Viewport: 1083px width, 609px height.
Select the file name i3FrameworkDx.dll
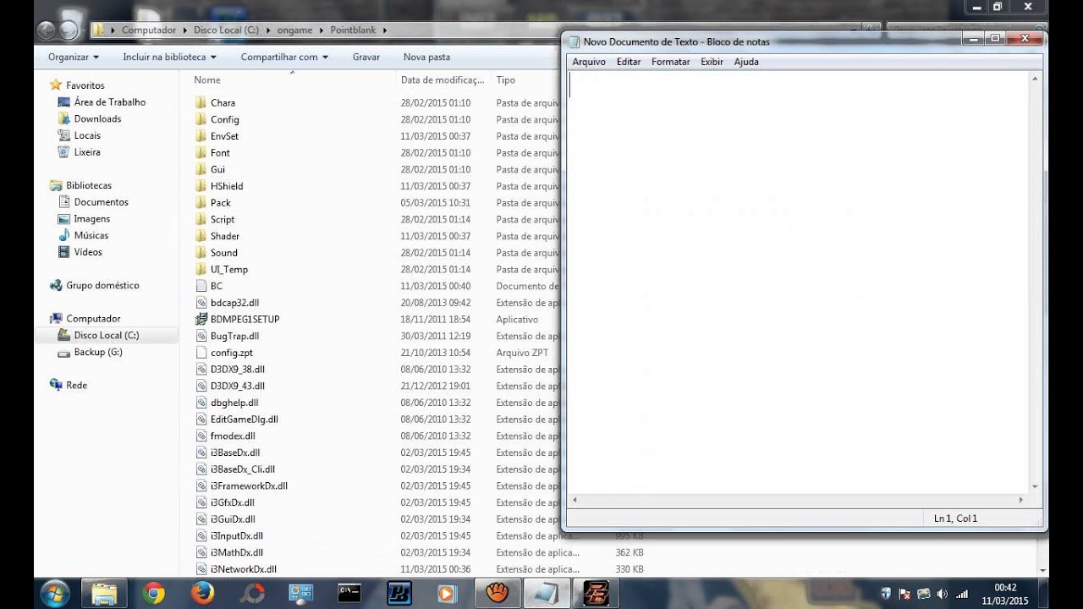tap(250, 486)
